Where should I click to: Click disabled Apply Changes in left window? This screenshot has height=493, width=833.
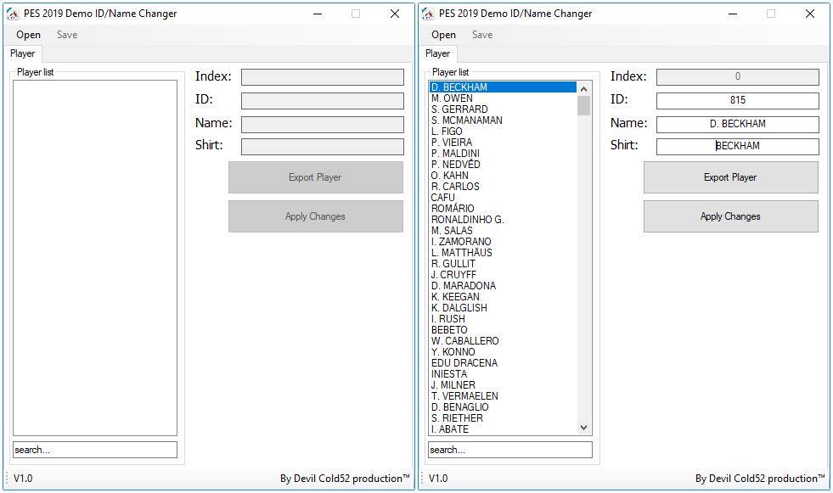coord(316,216)
